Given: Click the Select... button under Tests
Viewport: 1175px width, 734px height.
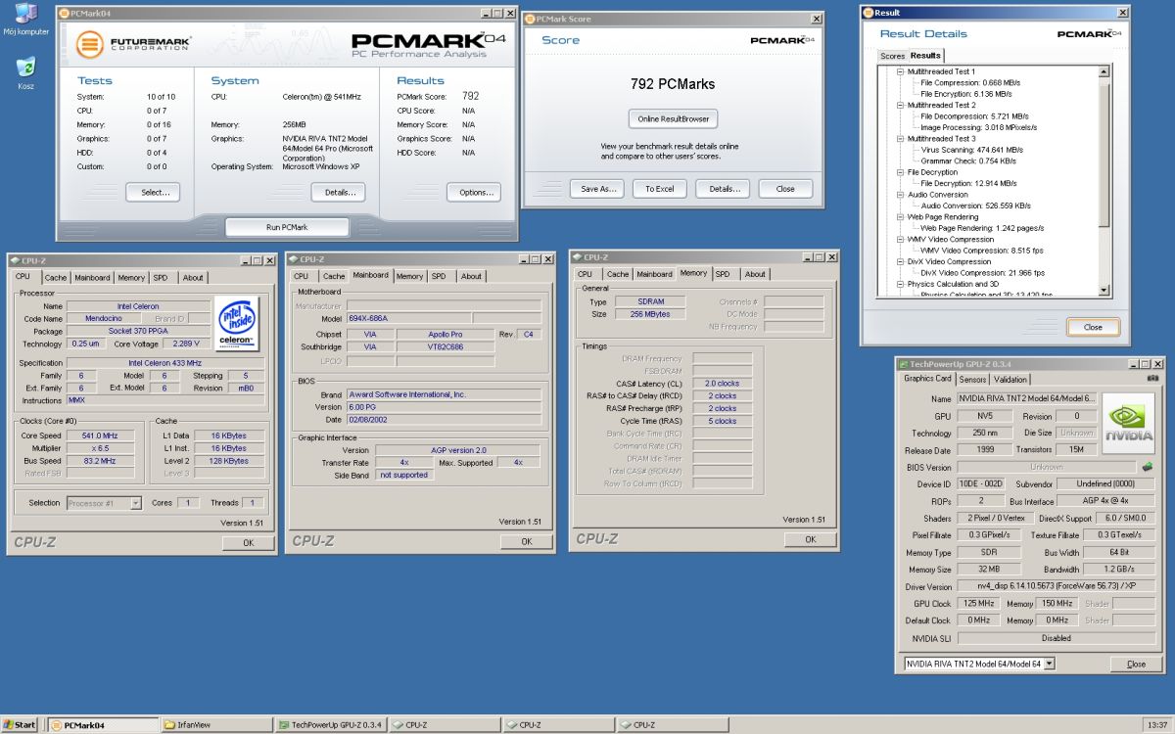Looking at the screenshot, I should 154,193.
